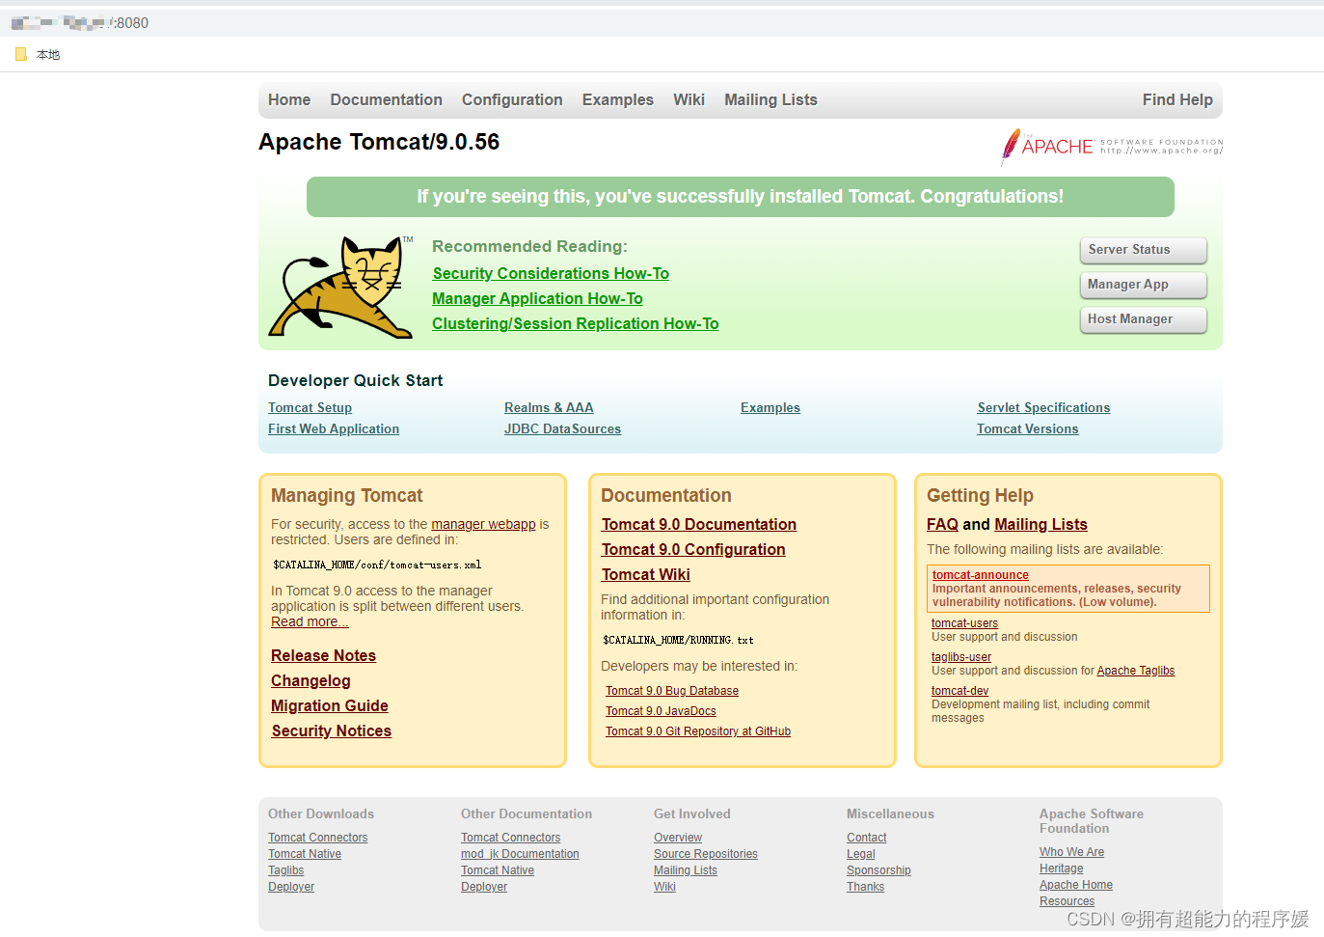
Task: Visit the Realms & AAA link
Action: click(x=549, y=408)
